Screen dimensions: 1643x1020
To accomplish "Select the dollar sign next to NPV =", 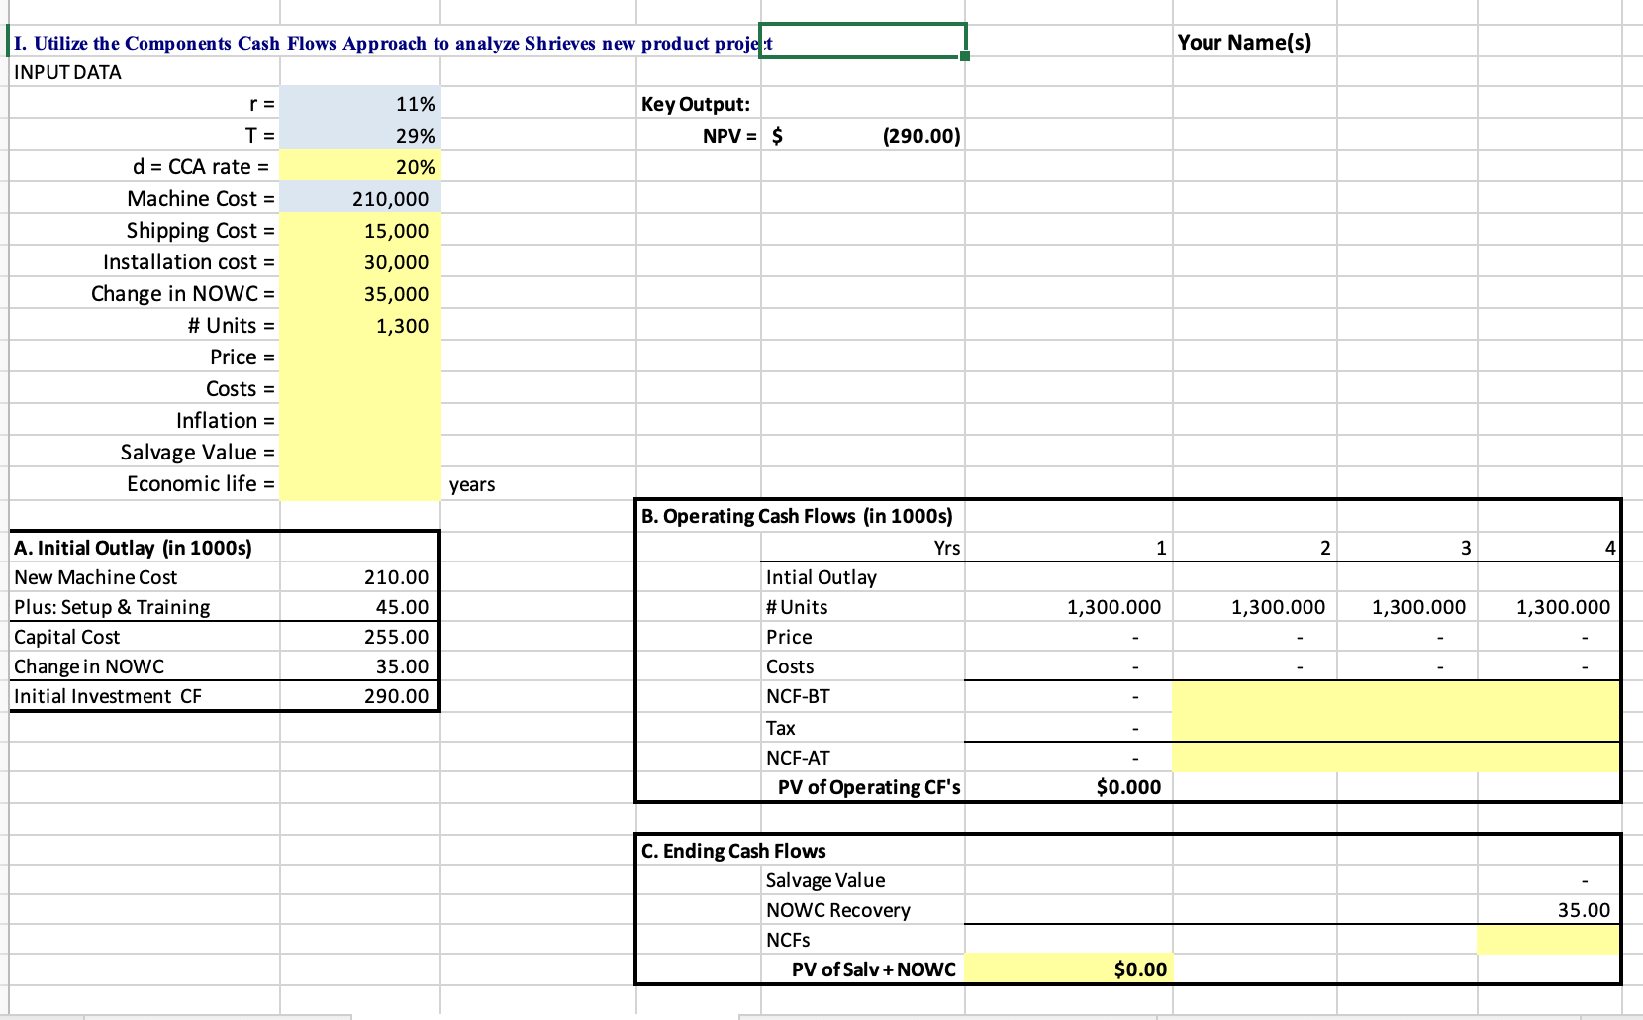I will point(777,136).
